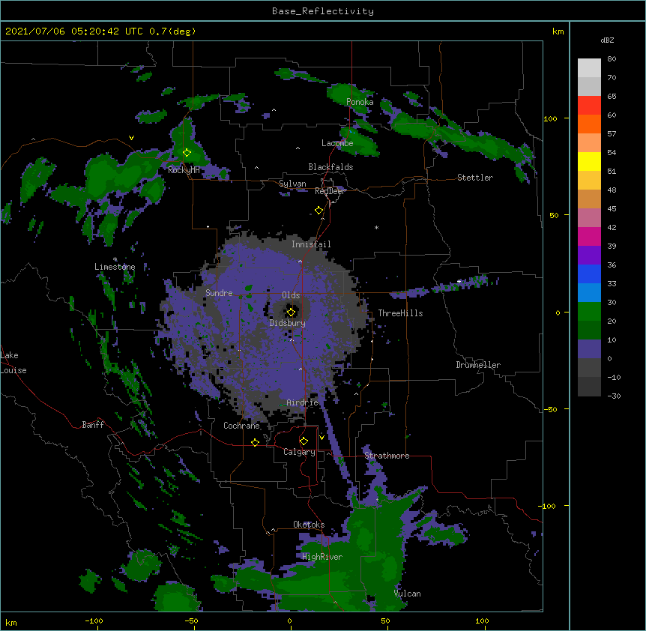The height and width of the screenshot is (631, 646).
Task: Click the km unit label at top right
Action: (558, 31)
